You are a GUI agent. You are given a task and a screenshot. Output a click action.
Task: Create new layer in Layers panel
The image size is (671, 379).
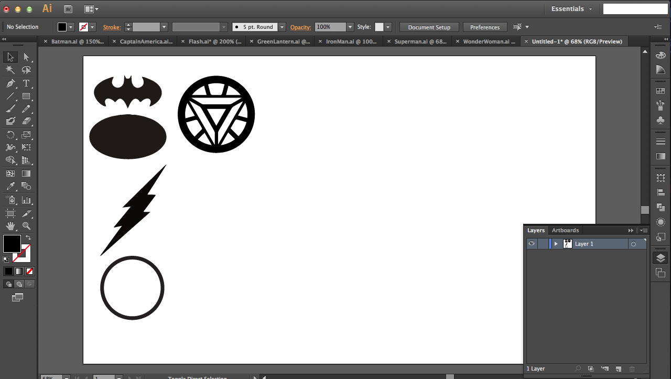(618, 369)
